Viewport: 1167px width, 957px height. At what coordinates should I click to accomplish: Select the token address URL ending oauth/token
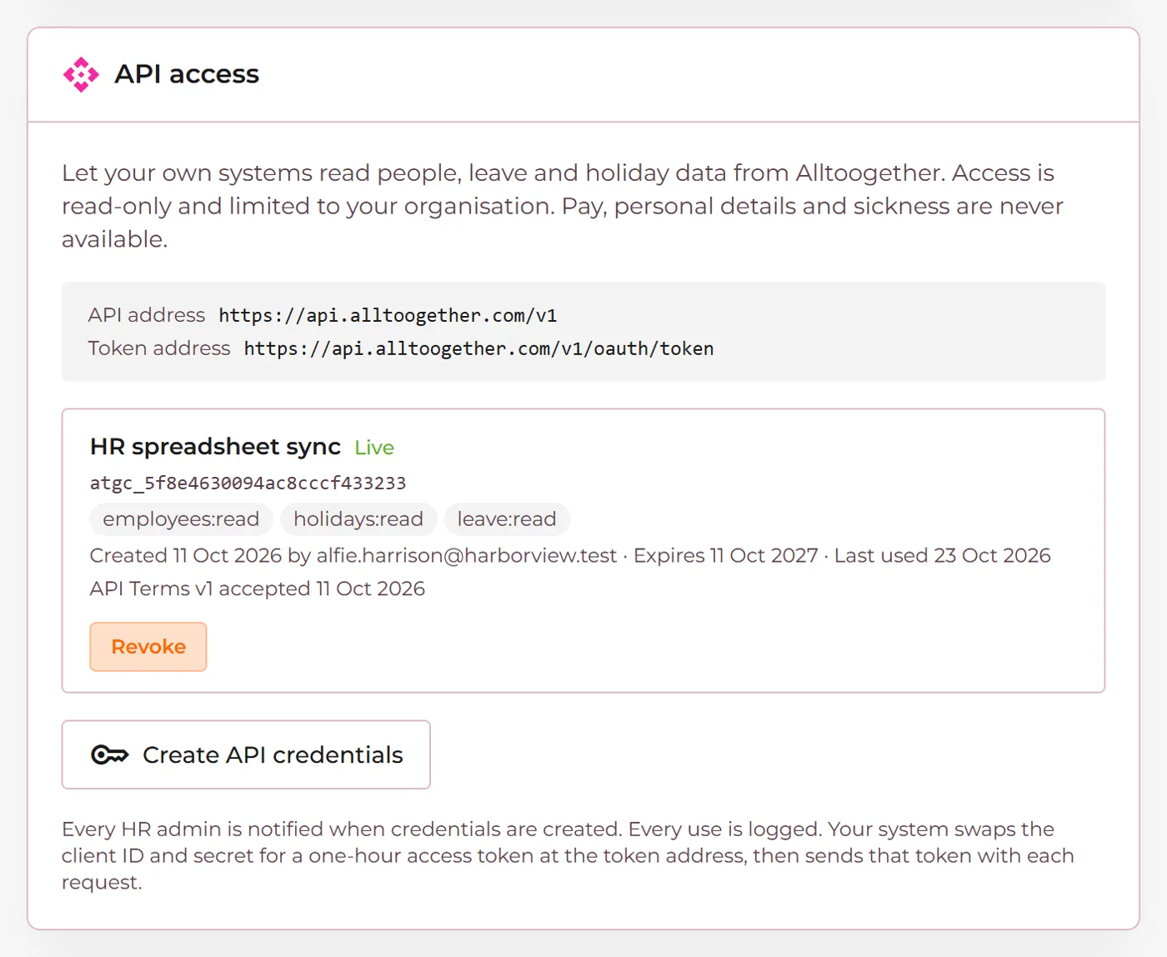[x=478, y=348]
